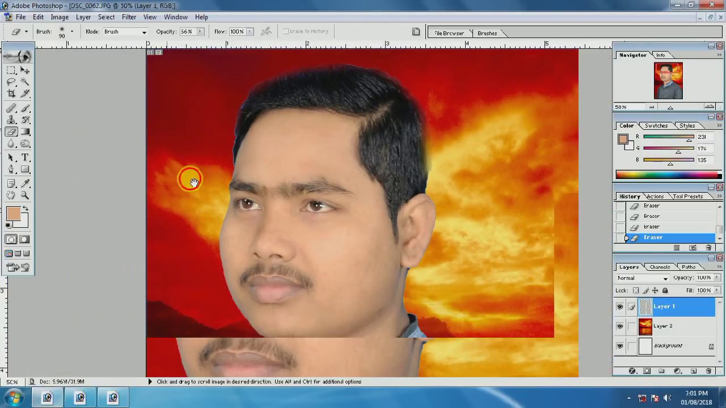
Task: Select the Brush tool in toolbox
Action: pos(25,108)
